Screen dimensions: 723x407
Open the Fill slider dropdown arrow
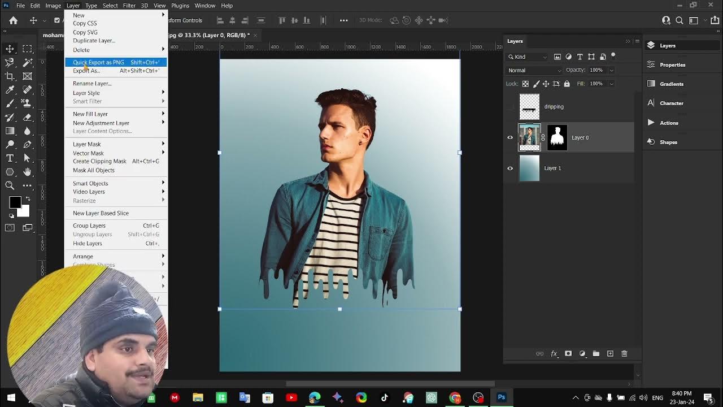pos(611,84)
